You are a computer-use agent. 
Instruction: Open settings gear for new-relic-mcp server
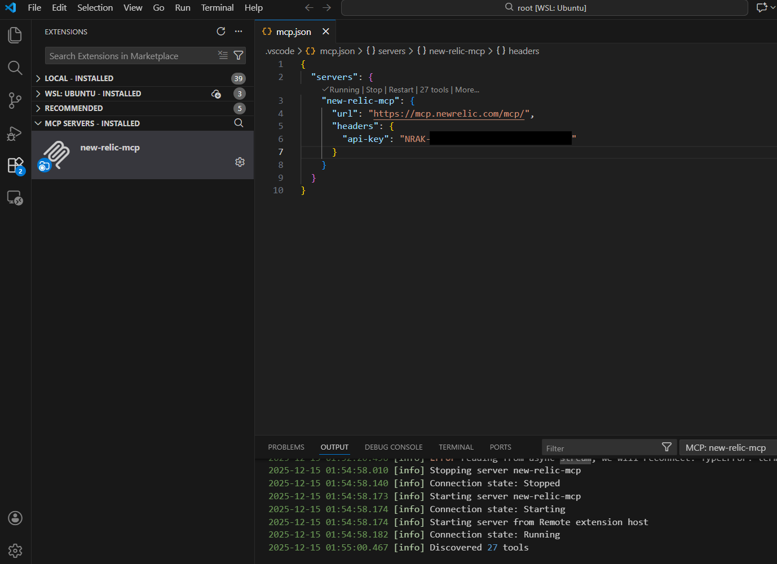(x=240, y=162)
